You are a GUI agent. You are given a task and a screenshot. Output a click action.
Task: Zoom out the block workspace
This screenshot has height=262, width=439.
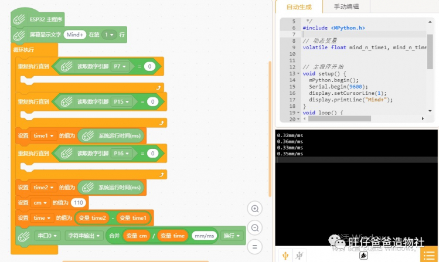(x=255, y=228)
